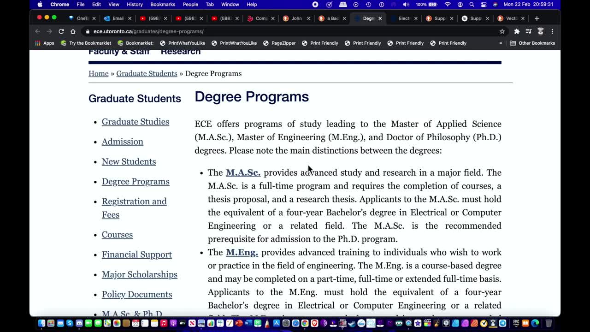Open Skype from the Dock

[x=70, y=323]
